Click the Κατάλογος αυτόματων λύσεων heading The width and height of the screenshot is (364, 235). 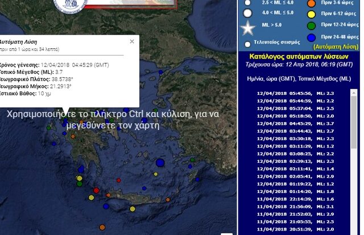299,57
